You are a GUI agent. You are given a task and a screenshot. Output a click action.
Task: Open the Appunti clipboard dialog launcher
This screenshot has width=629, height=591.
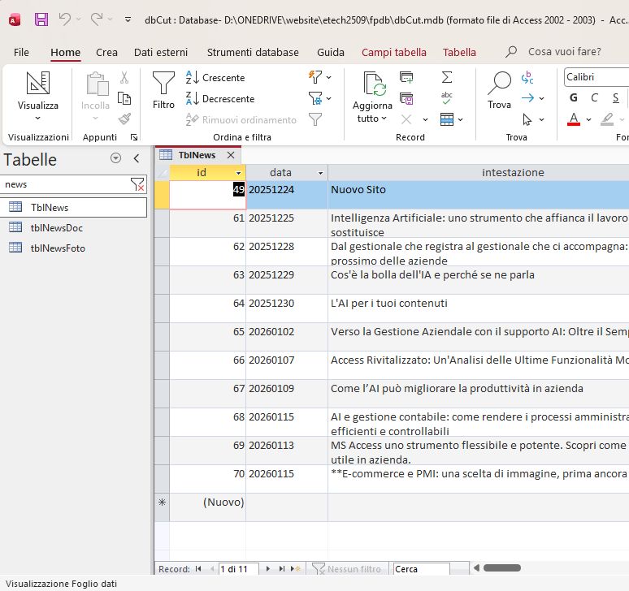(x=134, y=137)
